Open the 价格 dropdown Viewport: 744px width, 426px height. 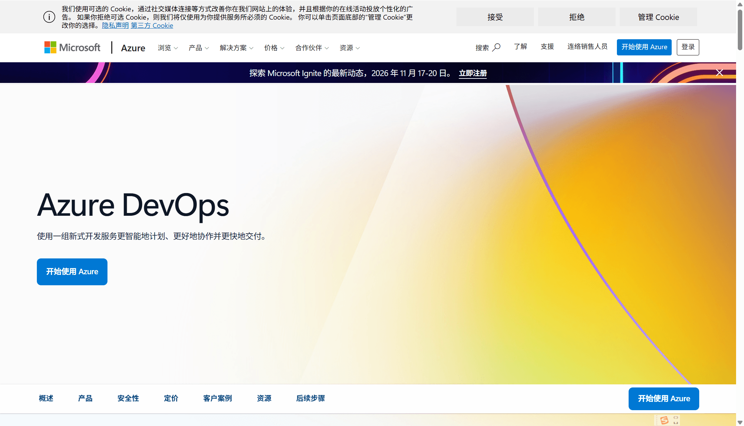coord(274,48)
